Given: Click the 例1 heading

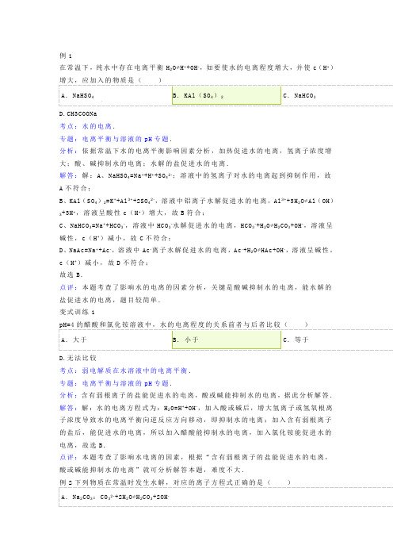Looking at the screenshot, I should [65, 56].
